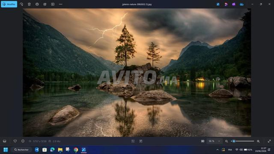Add photo to favorites with heart icon
The image size is (274, 154).
pyautogui.click(x=15, y=141)
